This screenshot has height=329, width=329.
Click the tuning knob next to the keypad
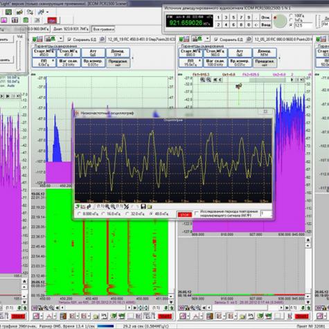click(280, 21)
